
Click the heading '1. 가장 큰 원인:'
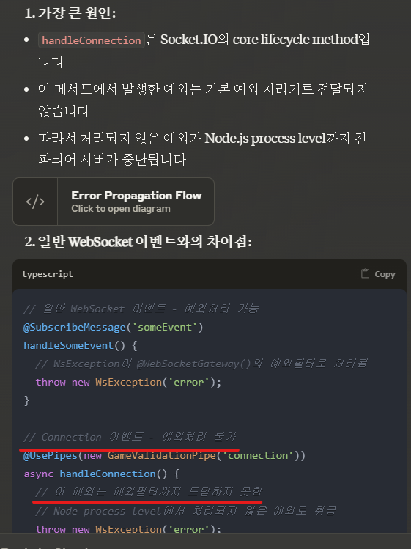point(70,13)
